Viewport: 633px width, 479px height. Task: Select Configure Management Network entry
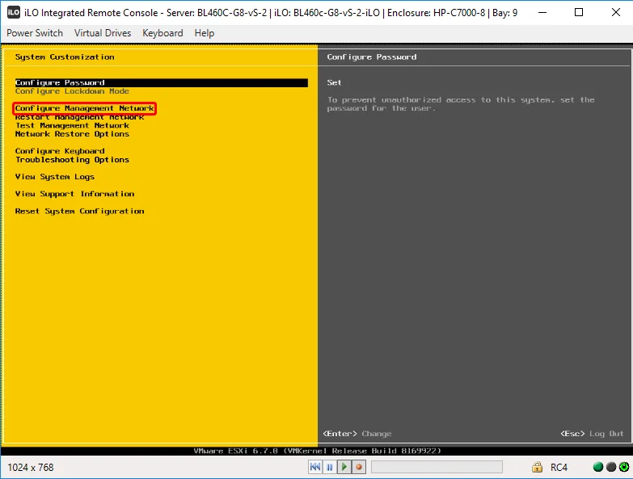pyautogui.click(x=84, y=108)
